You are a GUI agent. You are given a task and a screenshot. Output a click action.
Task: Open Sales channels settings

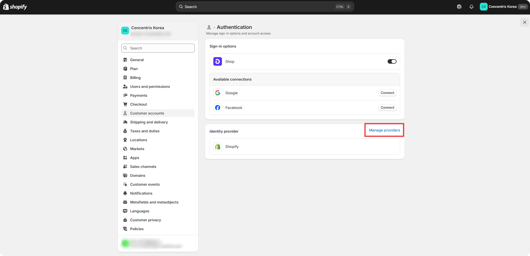tap(158, 166)
